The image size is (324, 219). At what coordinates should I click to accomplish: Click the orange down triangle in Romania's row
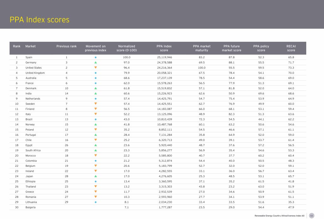[x=96, y=197]
